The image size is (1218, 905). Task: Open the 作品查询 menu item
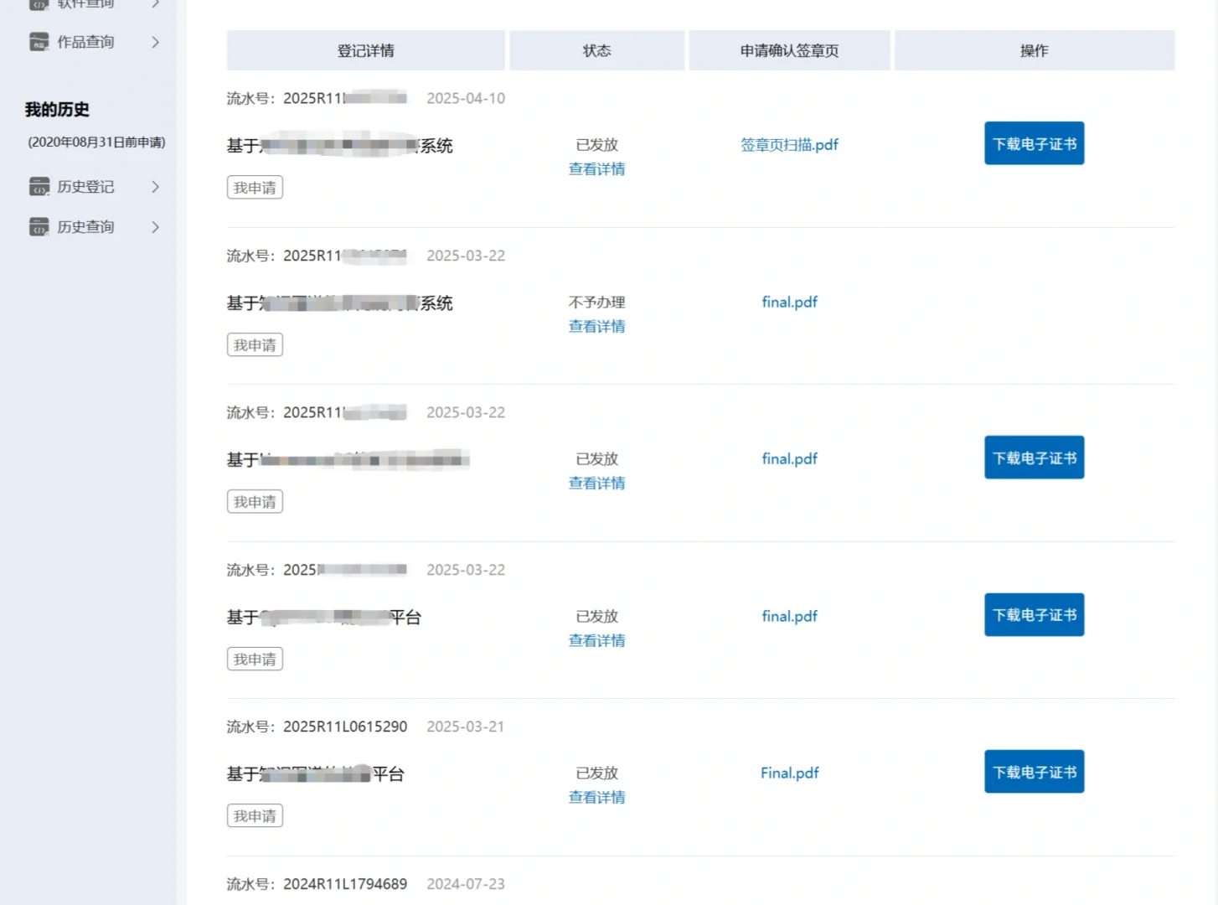point(84,41)
